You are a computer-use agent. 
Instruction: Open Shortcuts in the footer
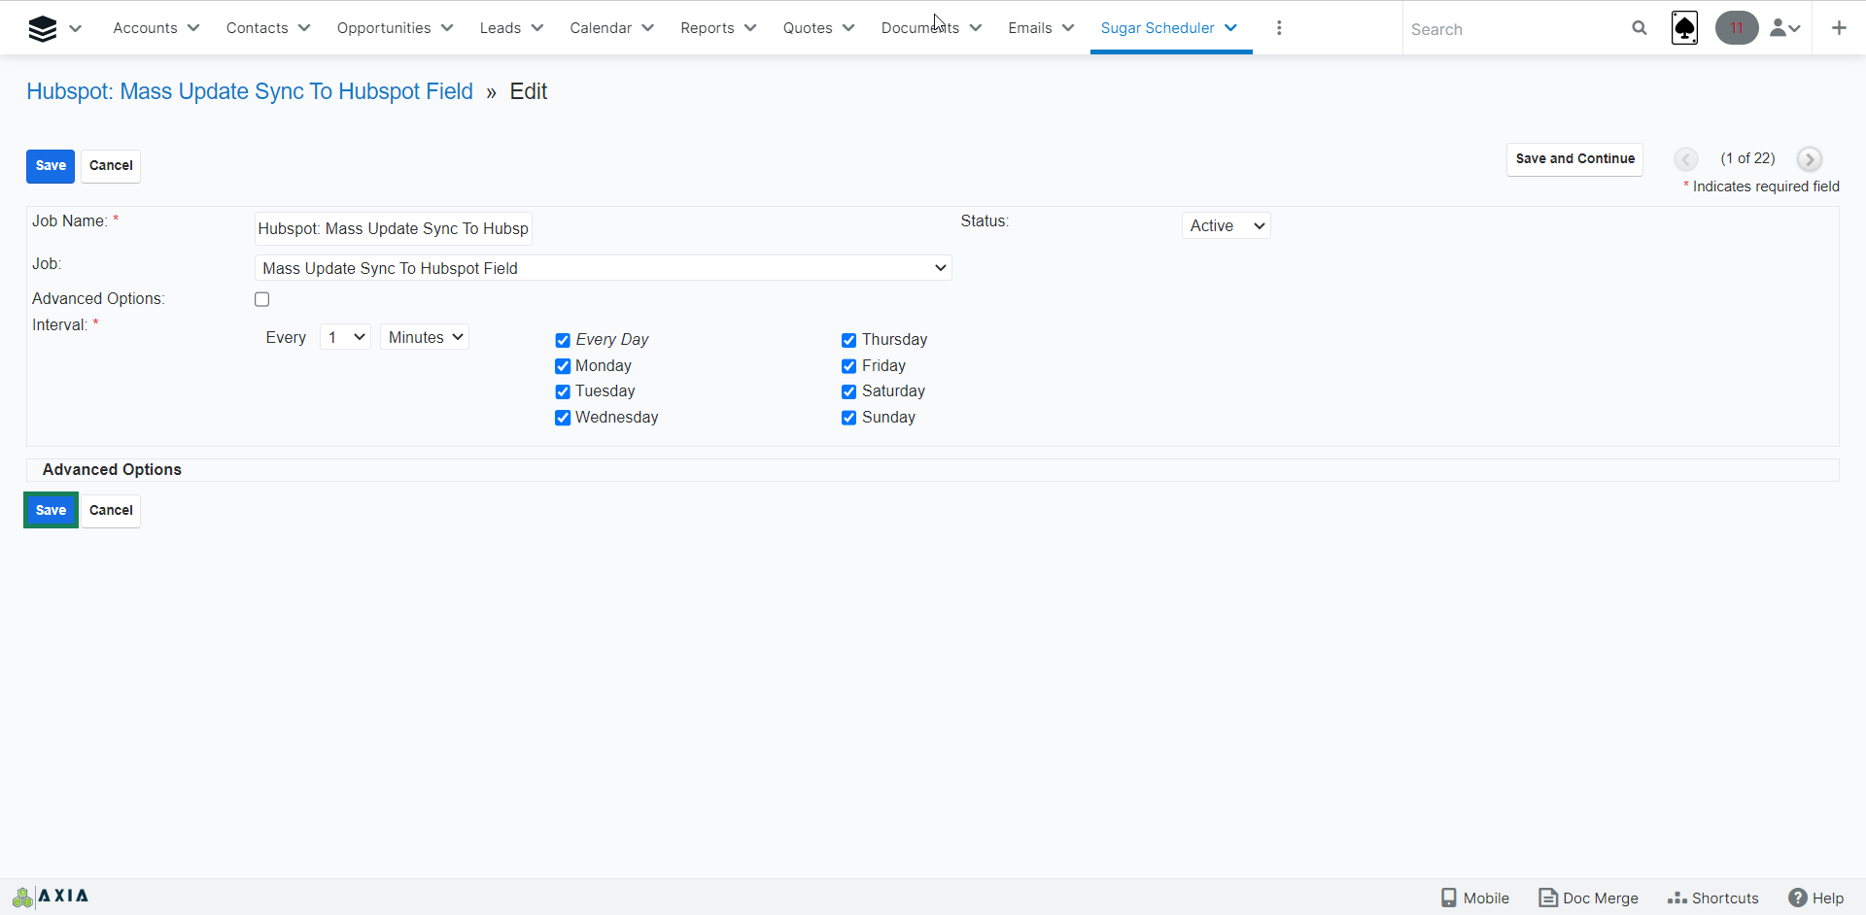coord(1712,898)
